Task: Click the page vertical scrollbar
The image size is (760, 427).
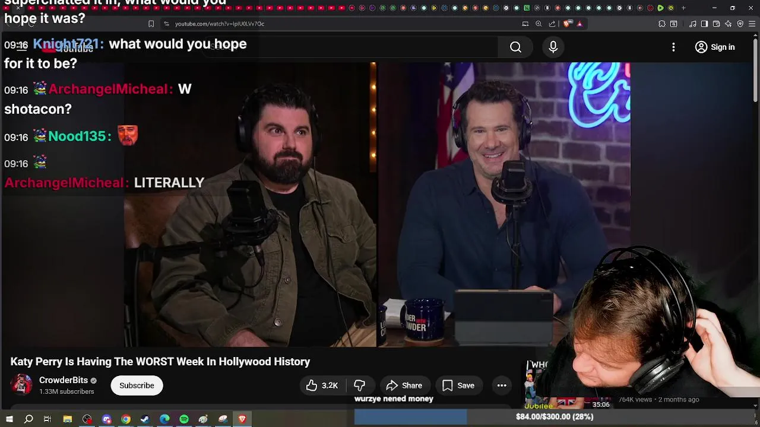Action: coord(755,71)
